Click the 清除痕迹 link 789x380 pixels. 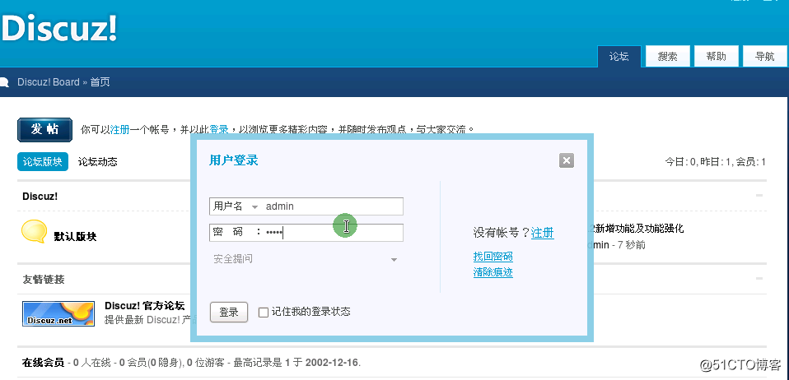[493, 272]
